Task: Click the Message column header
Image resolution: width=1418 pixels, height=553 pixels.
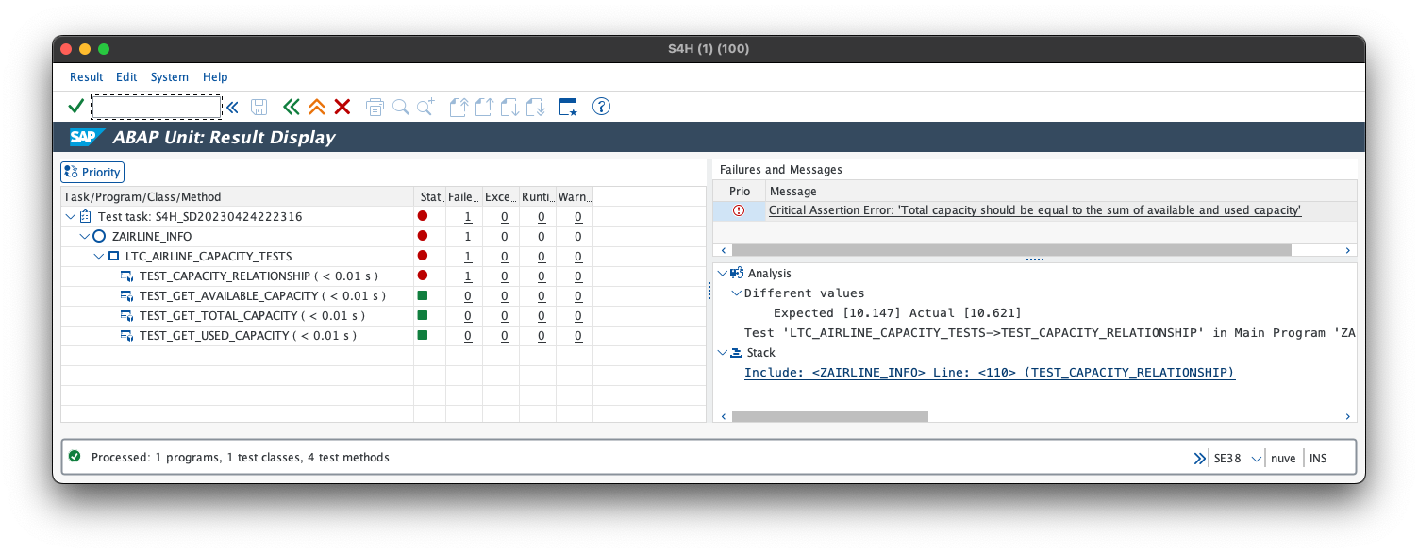Action: tap(1061, 191)
